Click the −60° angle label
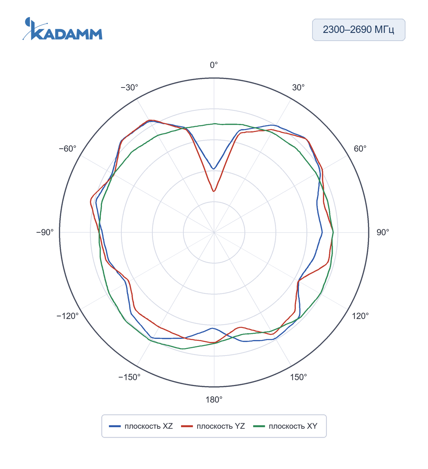This screenshot has width=428, height=469. 68,149
